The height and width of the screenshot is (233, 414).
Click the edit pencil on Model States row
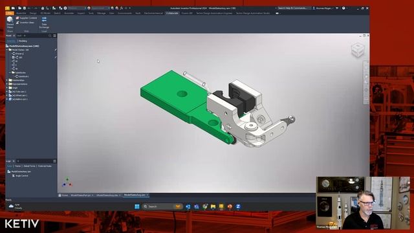[56, 50]
